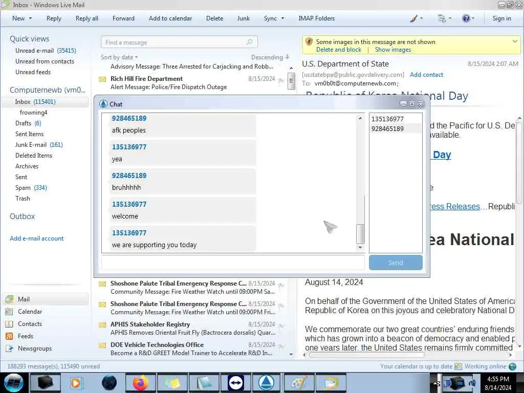Click the message list scrollbar thumb
The image size is (524, 393).
tap(291, 81)
